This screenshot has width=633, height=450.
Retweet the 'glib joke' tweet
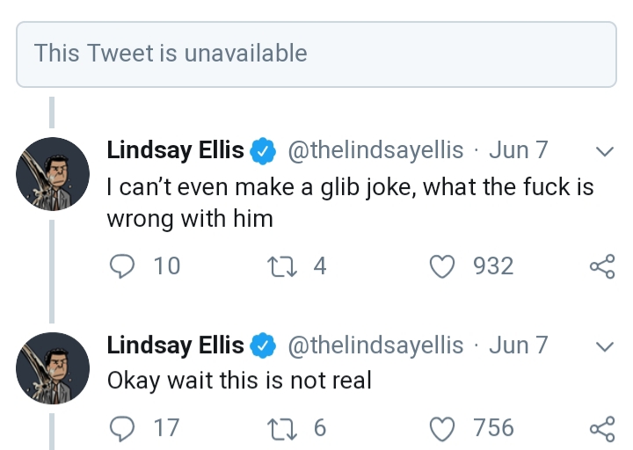point(282,266)
